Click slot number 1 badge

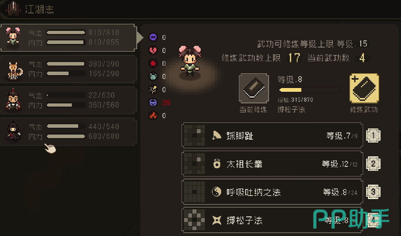coord(373,135)
